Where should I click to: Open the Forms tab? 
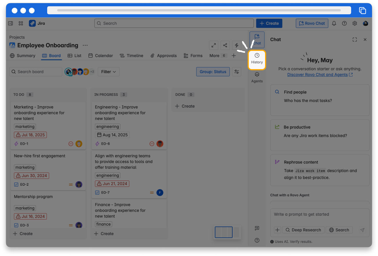tap(193, 56)
